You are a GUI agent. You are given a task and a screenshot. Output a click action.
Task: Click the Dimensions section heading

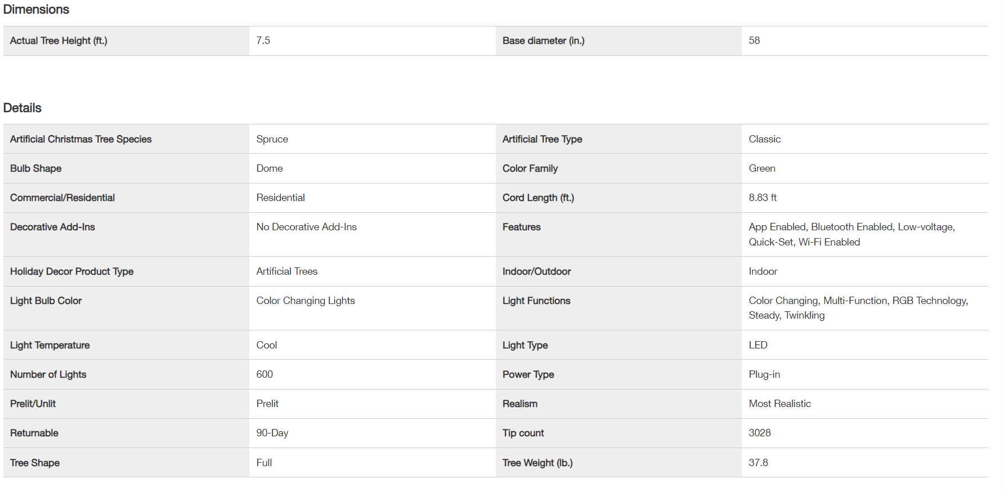click(x=36, y=10)
